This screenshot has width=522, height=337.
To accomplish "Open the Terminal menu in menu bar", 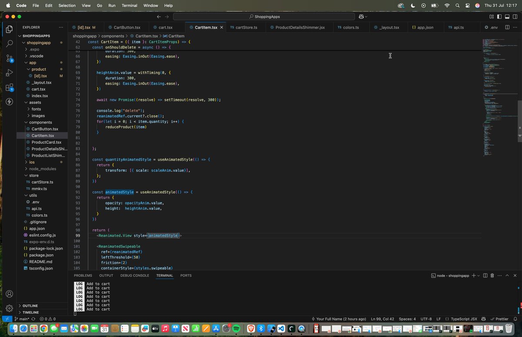I will pos(129,5).
